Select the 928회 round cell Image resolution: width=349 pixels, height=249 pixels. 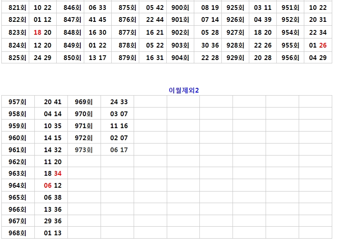235,45
